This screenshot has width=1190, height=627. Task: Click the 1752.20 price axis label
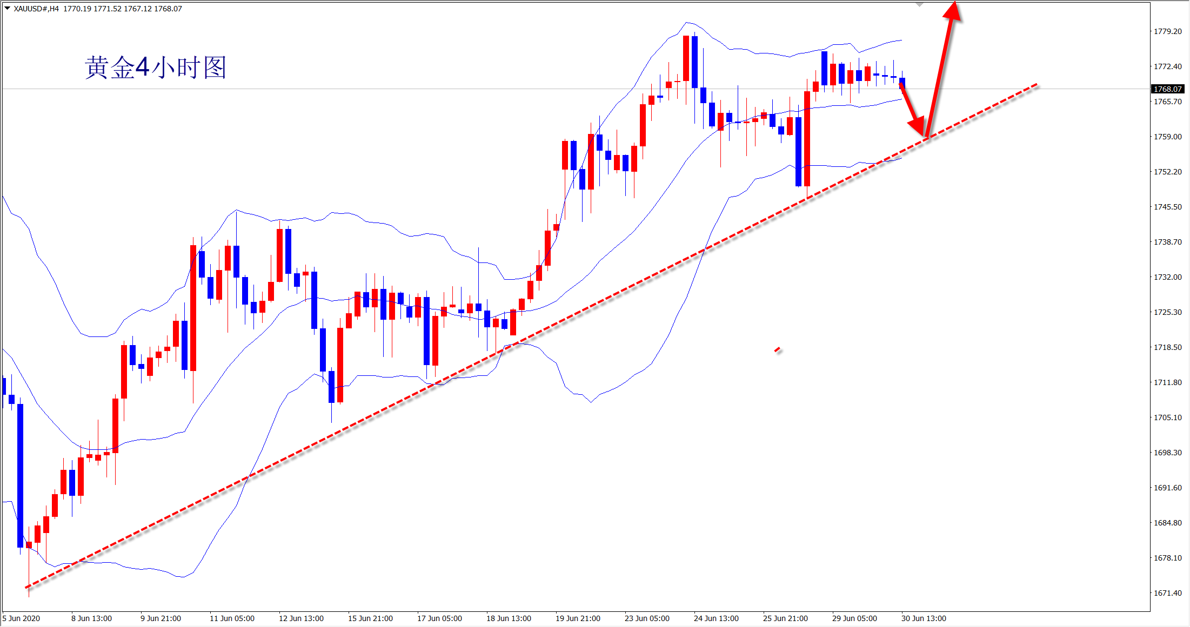pyautogui.click(x=1168, y=172)
